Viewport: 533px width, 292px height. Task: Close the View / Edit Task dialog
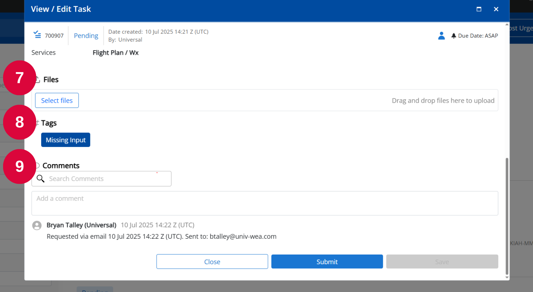[x=496, y=9]
